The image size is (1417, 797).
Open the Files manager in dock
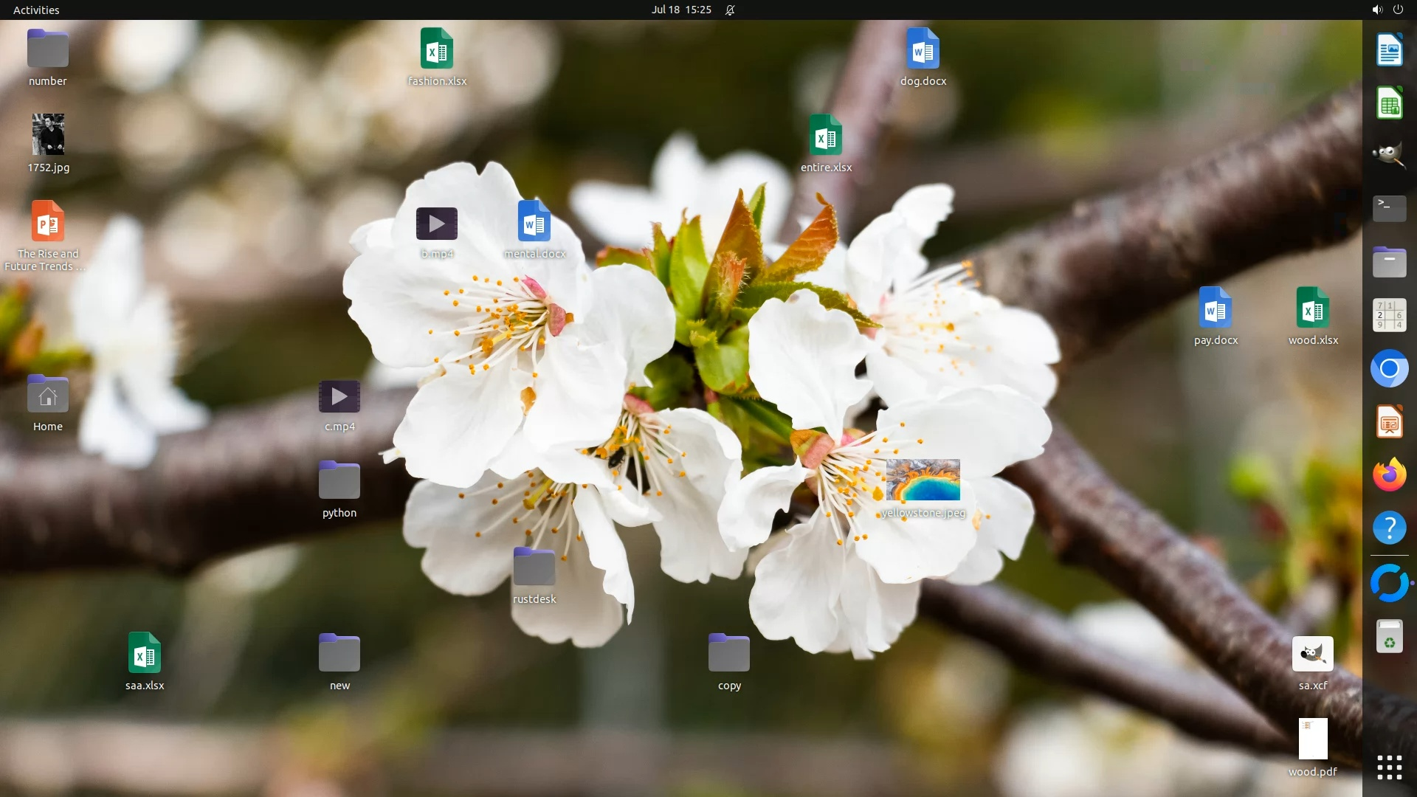1389,262
